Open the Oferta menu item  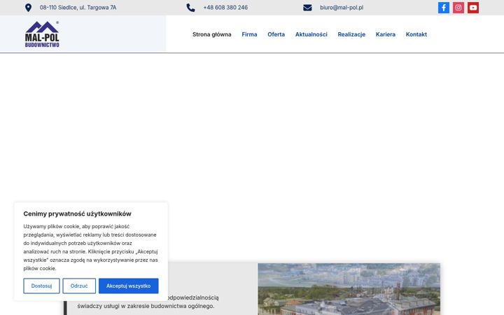[x=276, y=34]
